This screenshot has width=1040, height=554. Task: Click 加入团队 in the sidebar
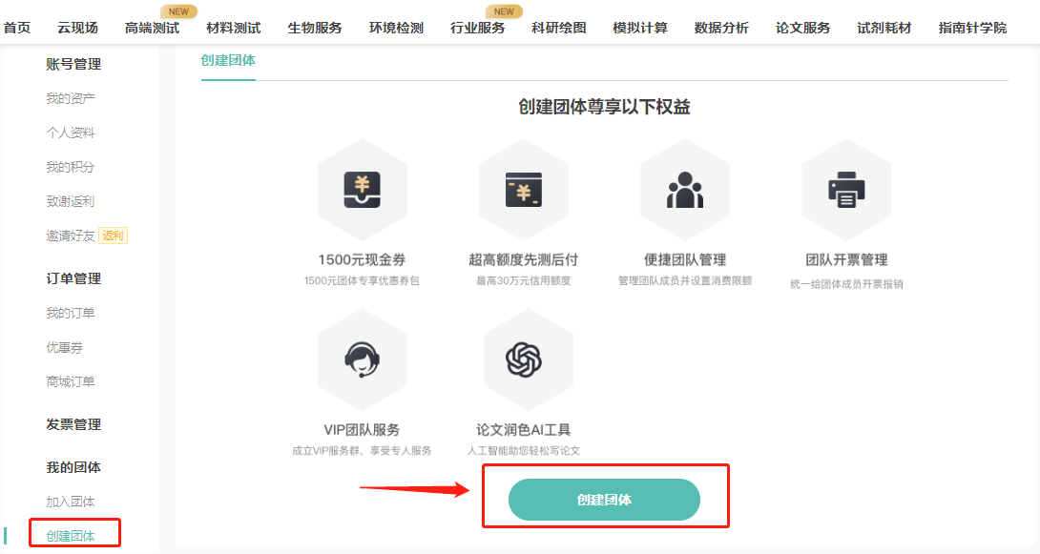(73, 501)
